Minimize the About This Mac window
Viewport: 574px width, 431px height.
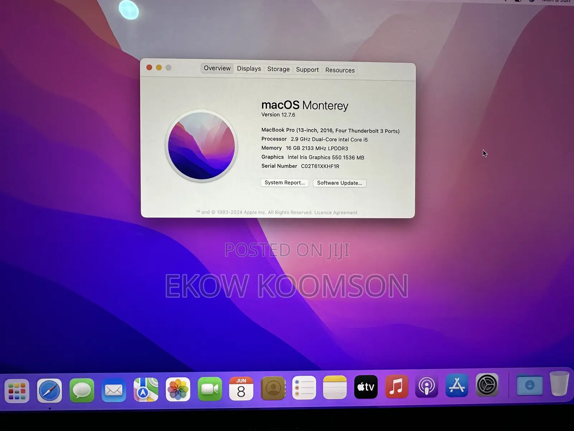(x=159, y=68)
